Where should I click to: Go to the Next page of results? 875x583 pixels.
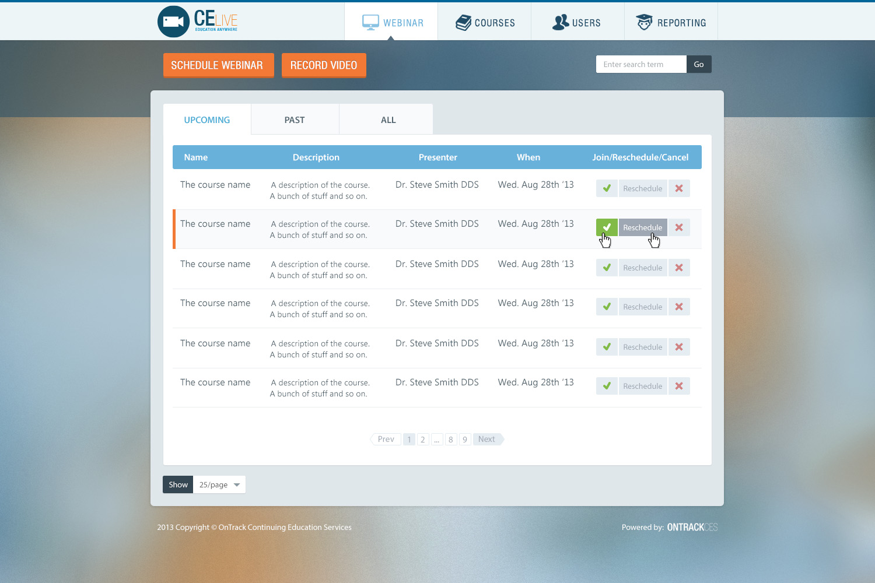pos(487,439)
